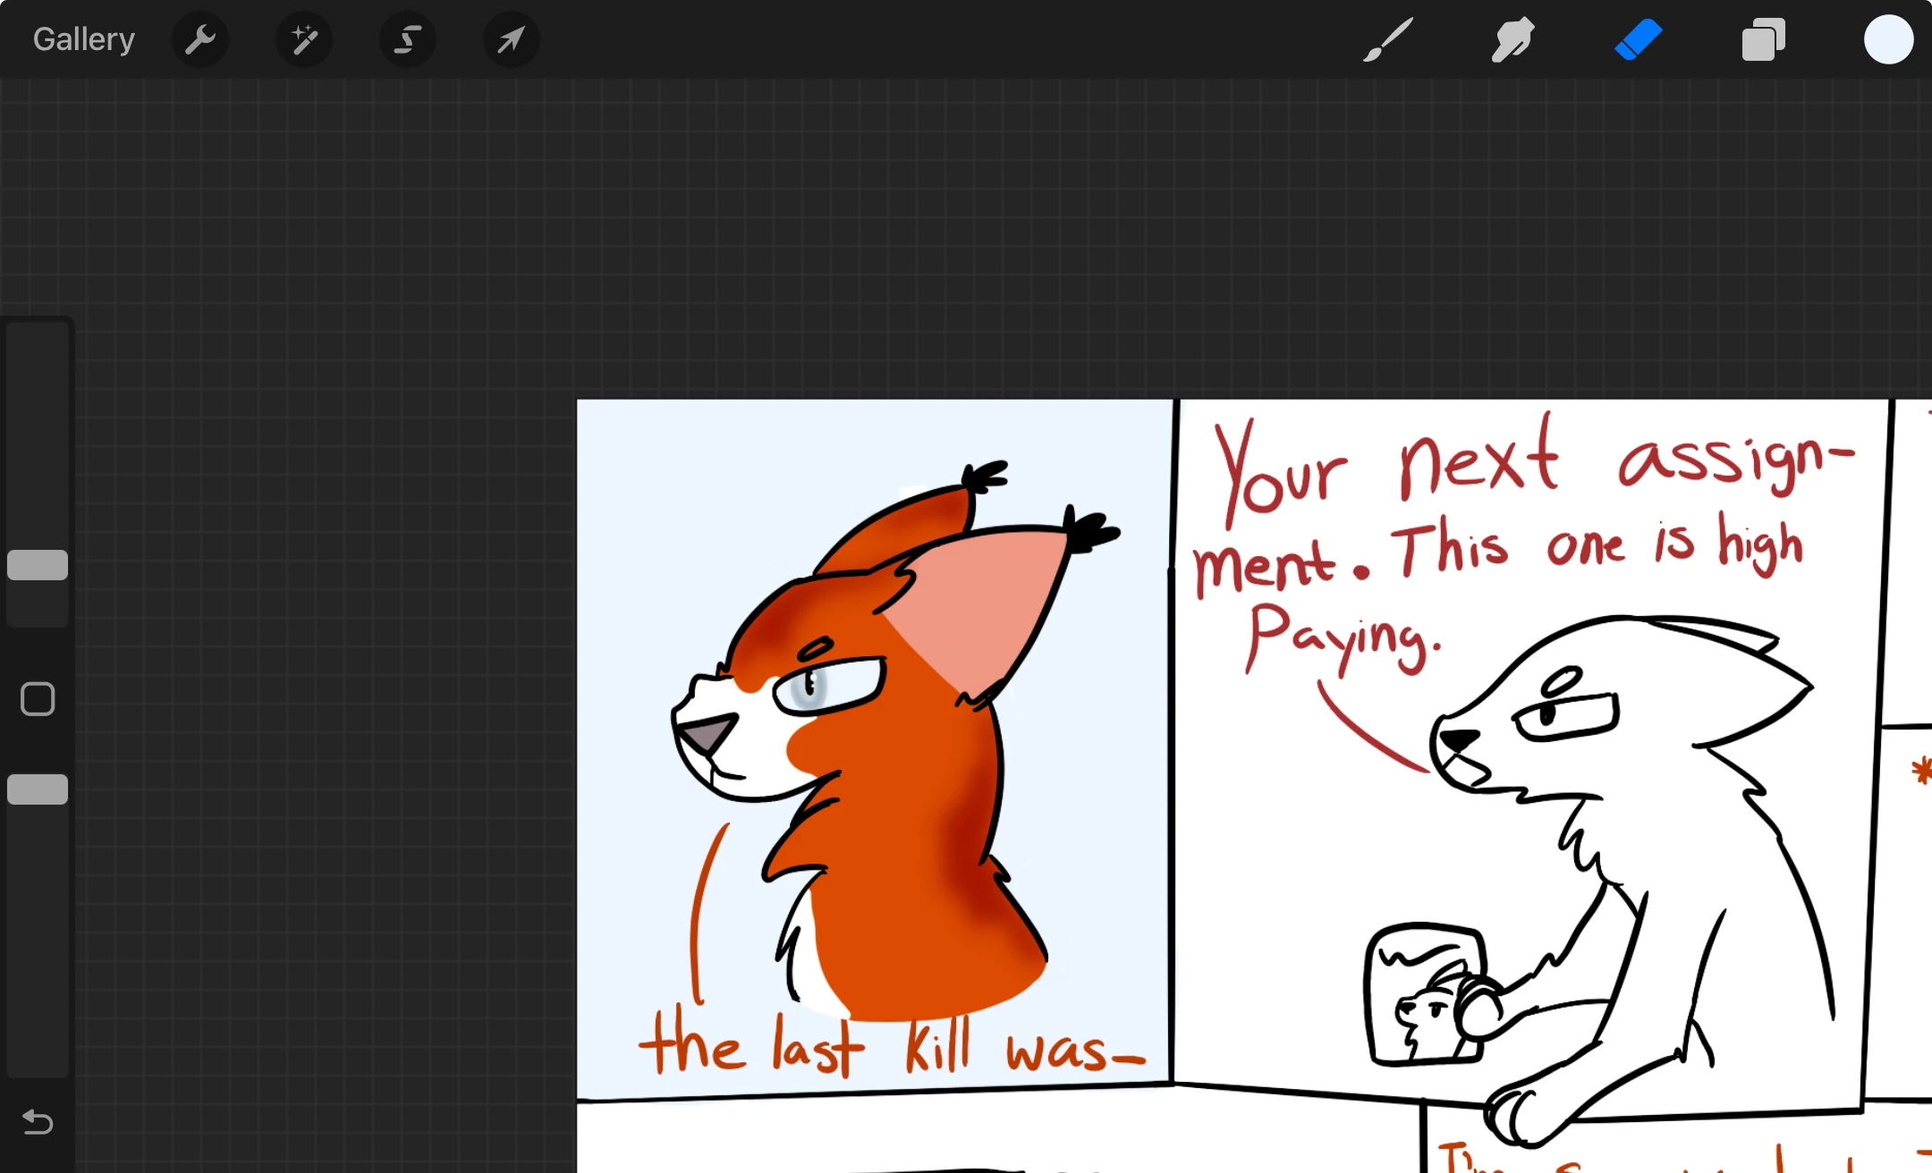
Task: Tap the undo arrow
Action: [37, 1123]
